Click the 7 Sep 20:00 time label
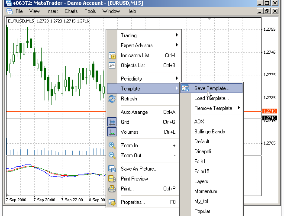The width and height of the screenshot is (284, 216). pyautogui.click(x=44, y=200)
